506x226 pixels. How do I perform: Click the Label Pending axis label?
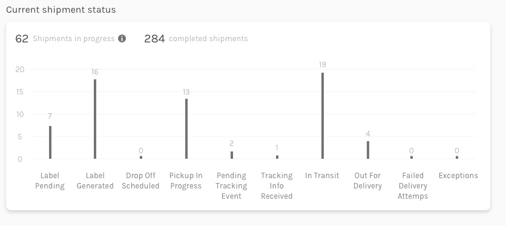(50, 181)
